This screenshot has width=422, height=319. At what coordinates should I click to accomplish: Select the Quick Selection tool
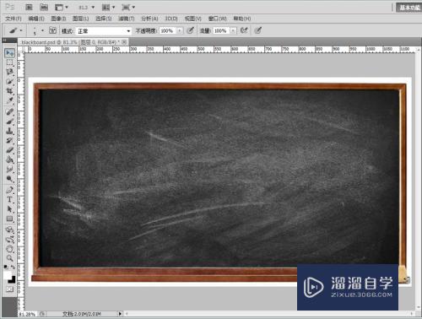point(9,82)
